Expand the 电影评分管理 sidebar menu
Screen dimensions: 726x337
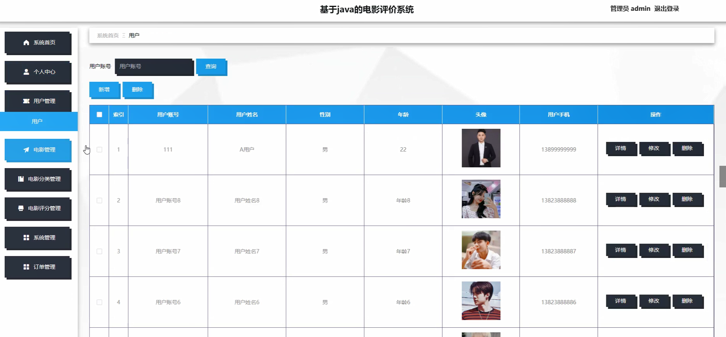coord(38,209)
